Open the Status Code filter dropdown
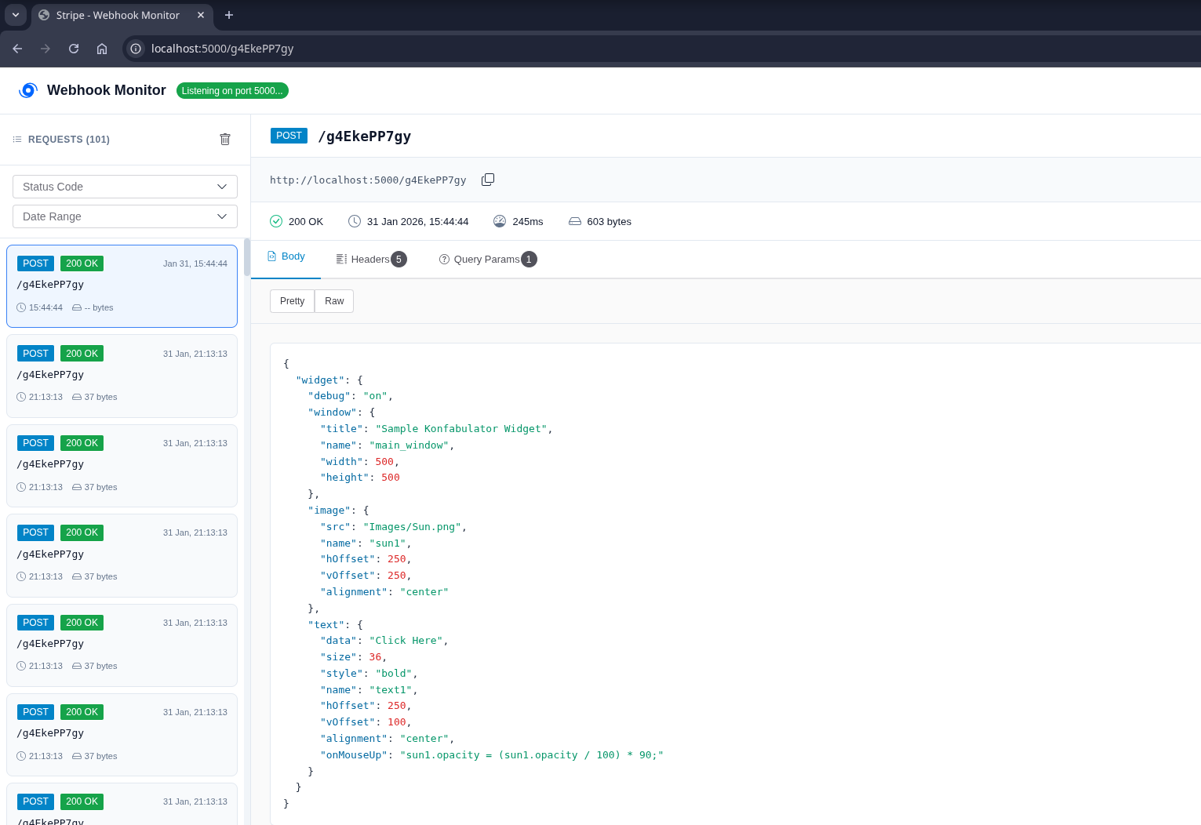This screenshot has width=1201, height=825. tap(125, 187)
